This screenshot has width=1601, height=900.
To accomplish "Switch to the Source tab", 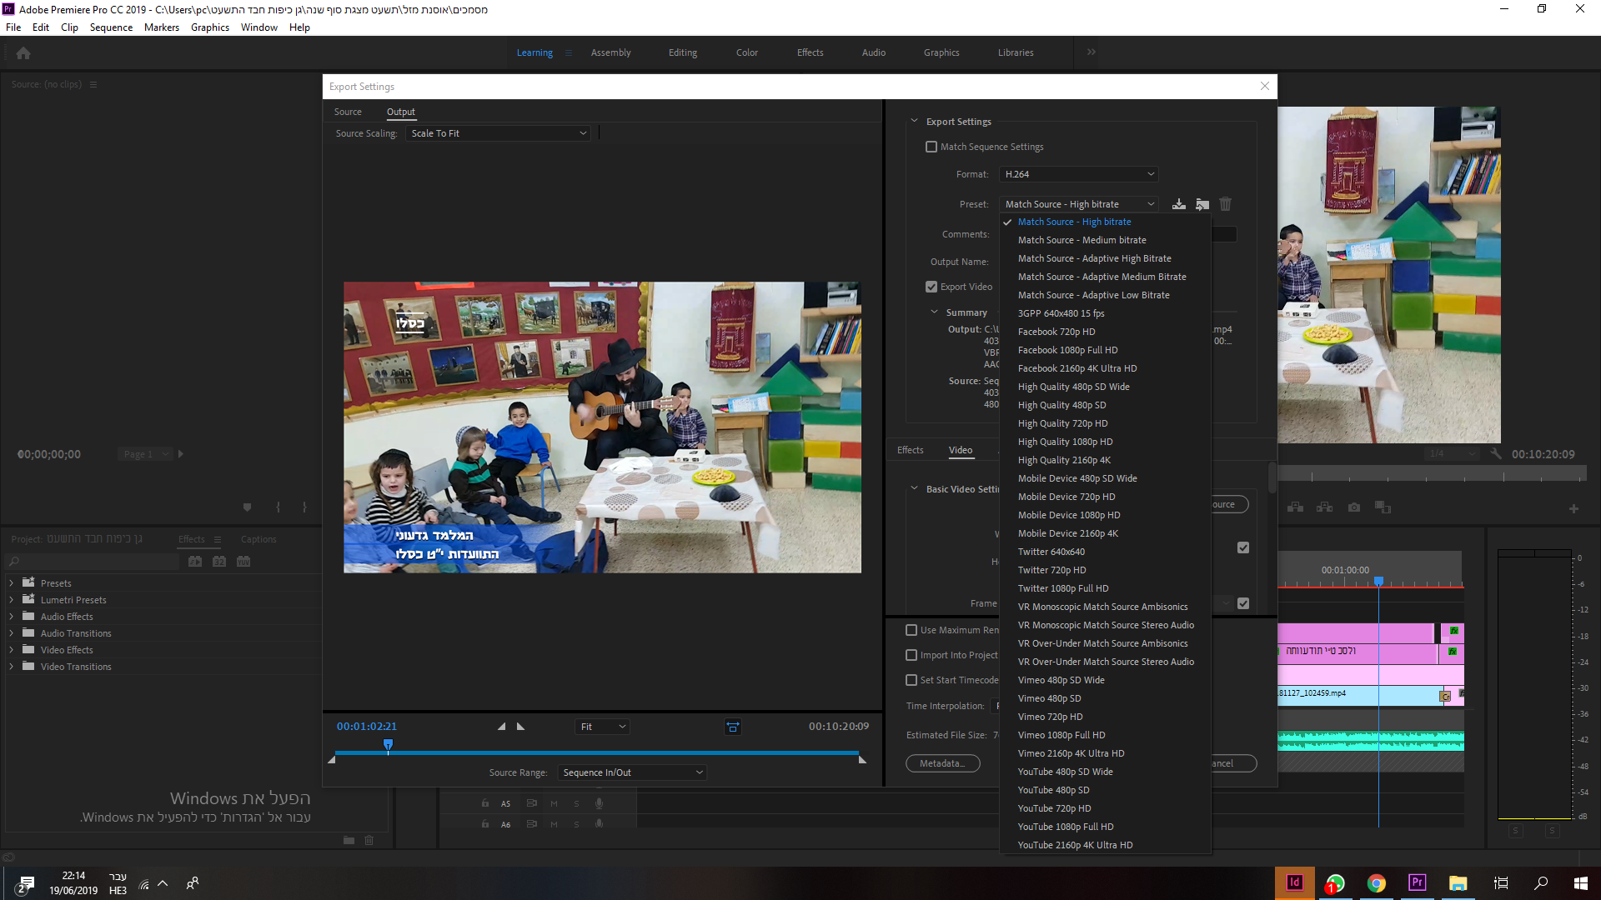I will click(x=348, y=112).
